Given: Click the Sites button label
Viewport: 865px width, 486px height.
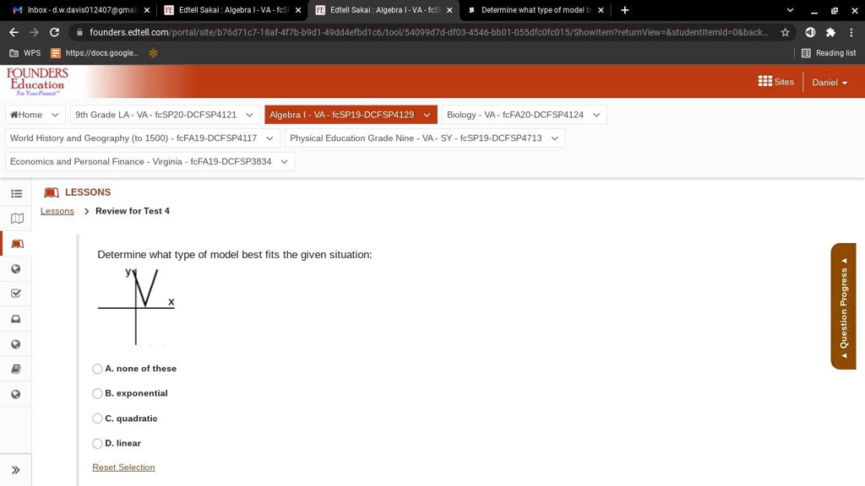Looking at the screenshot, I should pyautogui.click(x=784, y=82).
